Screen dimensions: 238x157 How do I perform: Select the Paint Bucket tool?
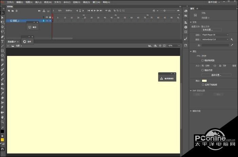point(2,84)
